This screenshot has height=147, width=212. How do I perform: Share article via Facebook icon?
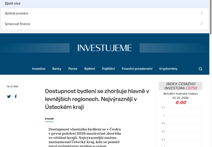(x=16, y=96)
